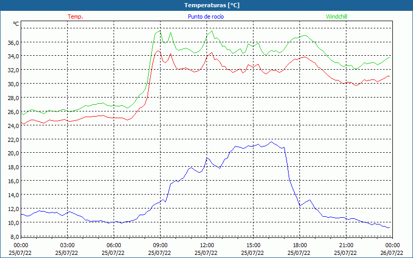Click the 16,0 y-axis value
The width and height of the screenshot is (413, 258).
[13, 181]
